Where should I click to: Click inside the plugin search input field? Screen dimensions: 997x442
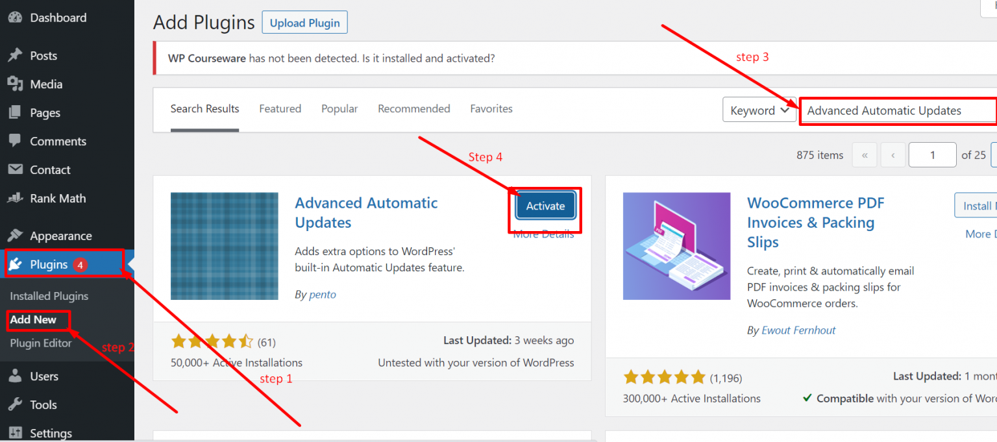click(x=897, y=110)
